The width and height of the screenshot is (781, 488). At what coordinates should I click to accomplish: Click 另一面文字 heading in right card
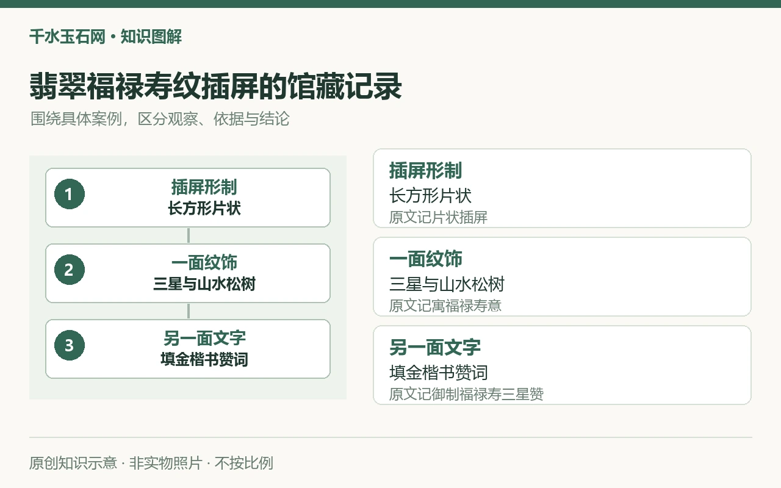435,348
